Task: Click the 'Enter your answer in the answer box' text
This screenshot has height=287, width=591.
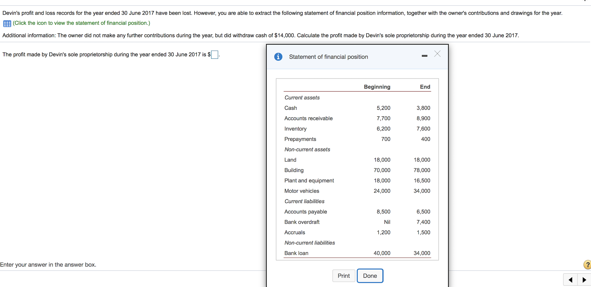Action: (48, 265)
